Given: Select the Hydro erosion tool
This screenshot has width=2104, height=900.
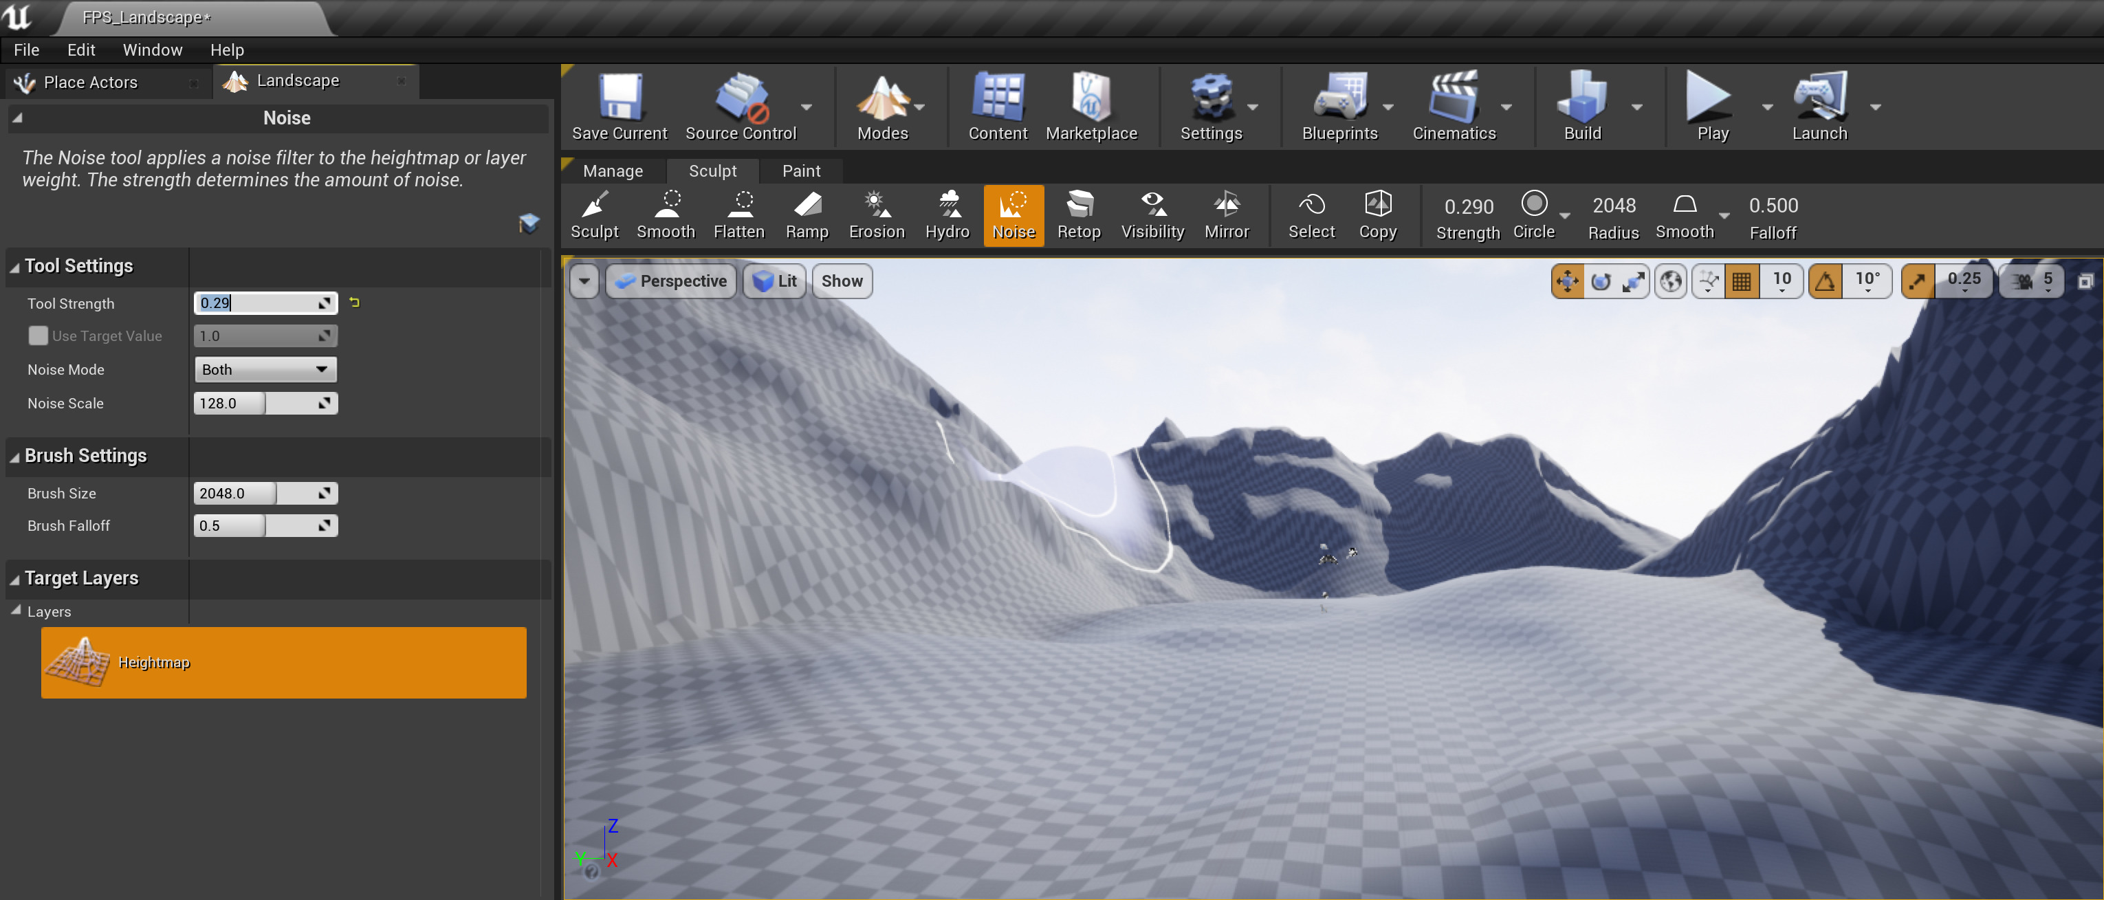Looking at the screenshot, I should (947, 215).
